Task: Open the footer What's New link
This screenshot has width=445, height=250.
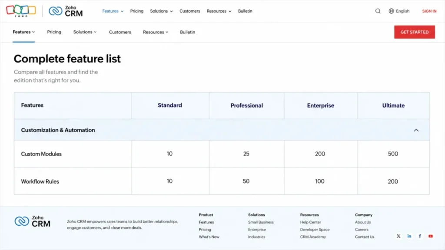Action: pos(209,237)
